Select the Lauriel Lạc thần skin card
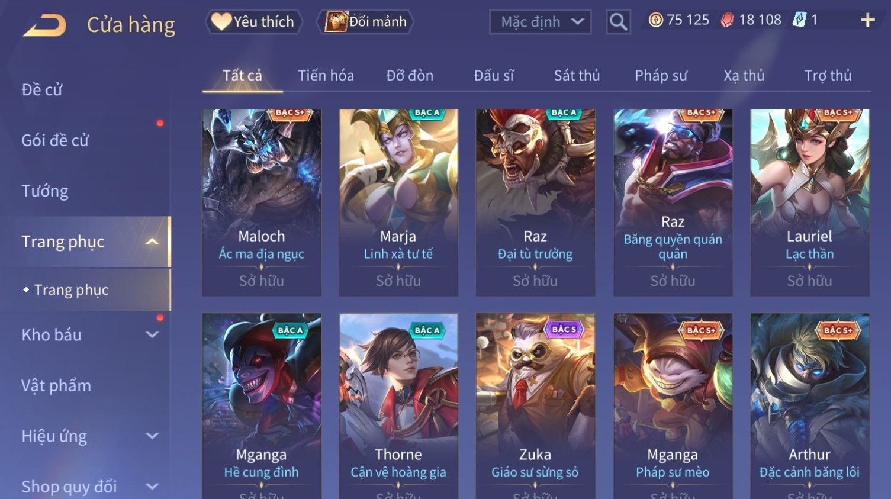 coord(809,202)
